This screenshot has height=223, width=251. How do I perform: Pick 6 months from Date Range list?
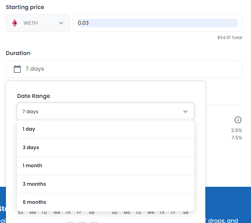coord(106,202)
